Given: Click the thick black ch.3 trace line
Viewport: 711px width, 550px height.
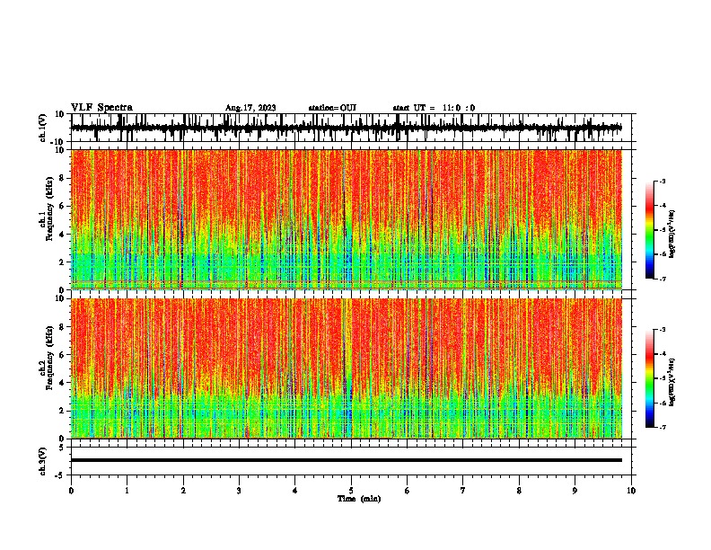Looking at the screenshot, I should pyautogui.click(x=347, y=460).
